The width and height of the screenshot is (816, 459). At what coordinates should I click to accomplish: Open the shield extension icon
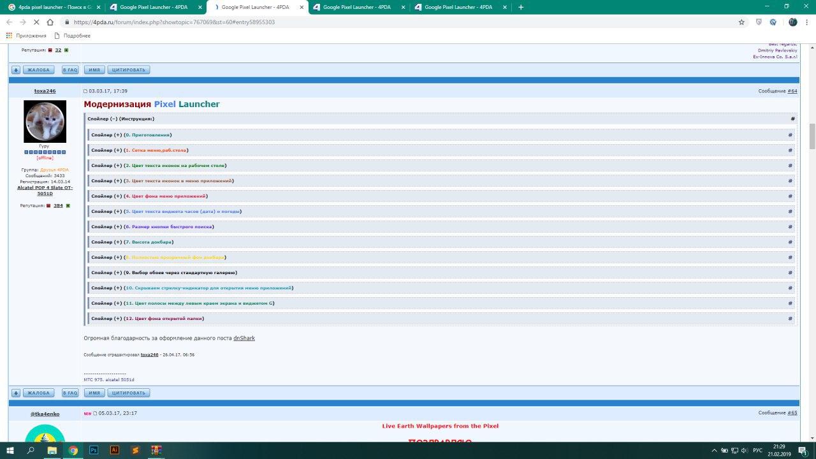759,22
